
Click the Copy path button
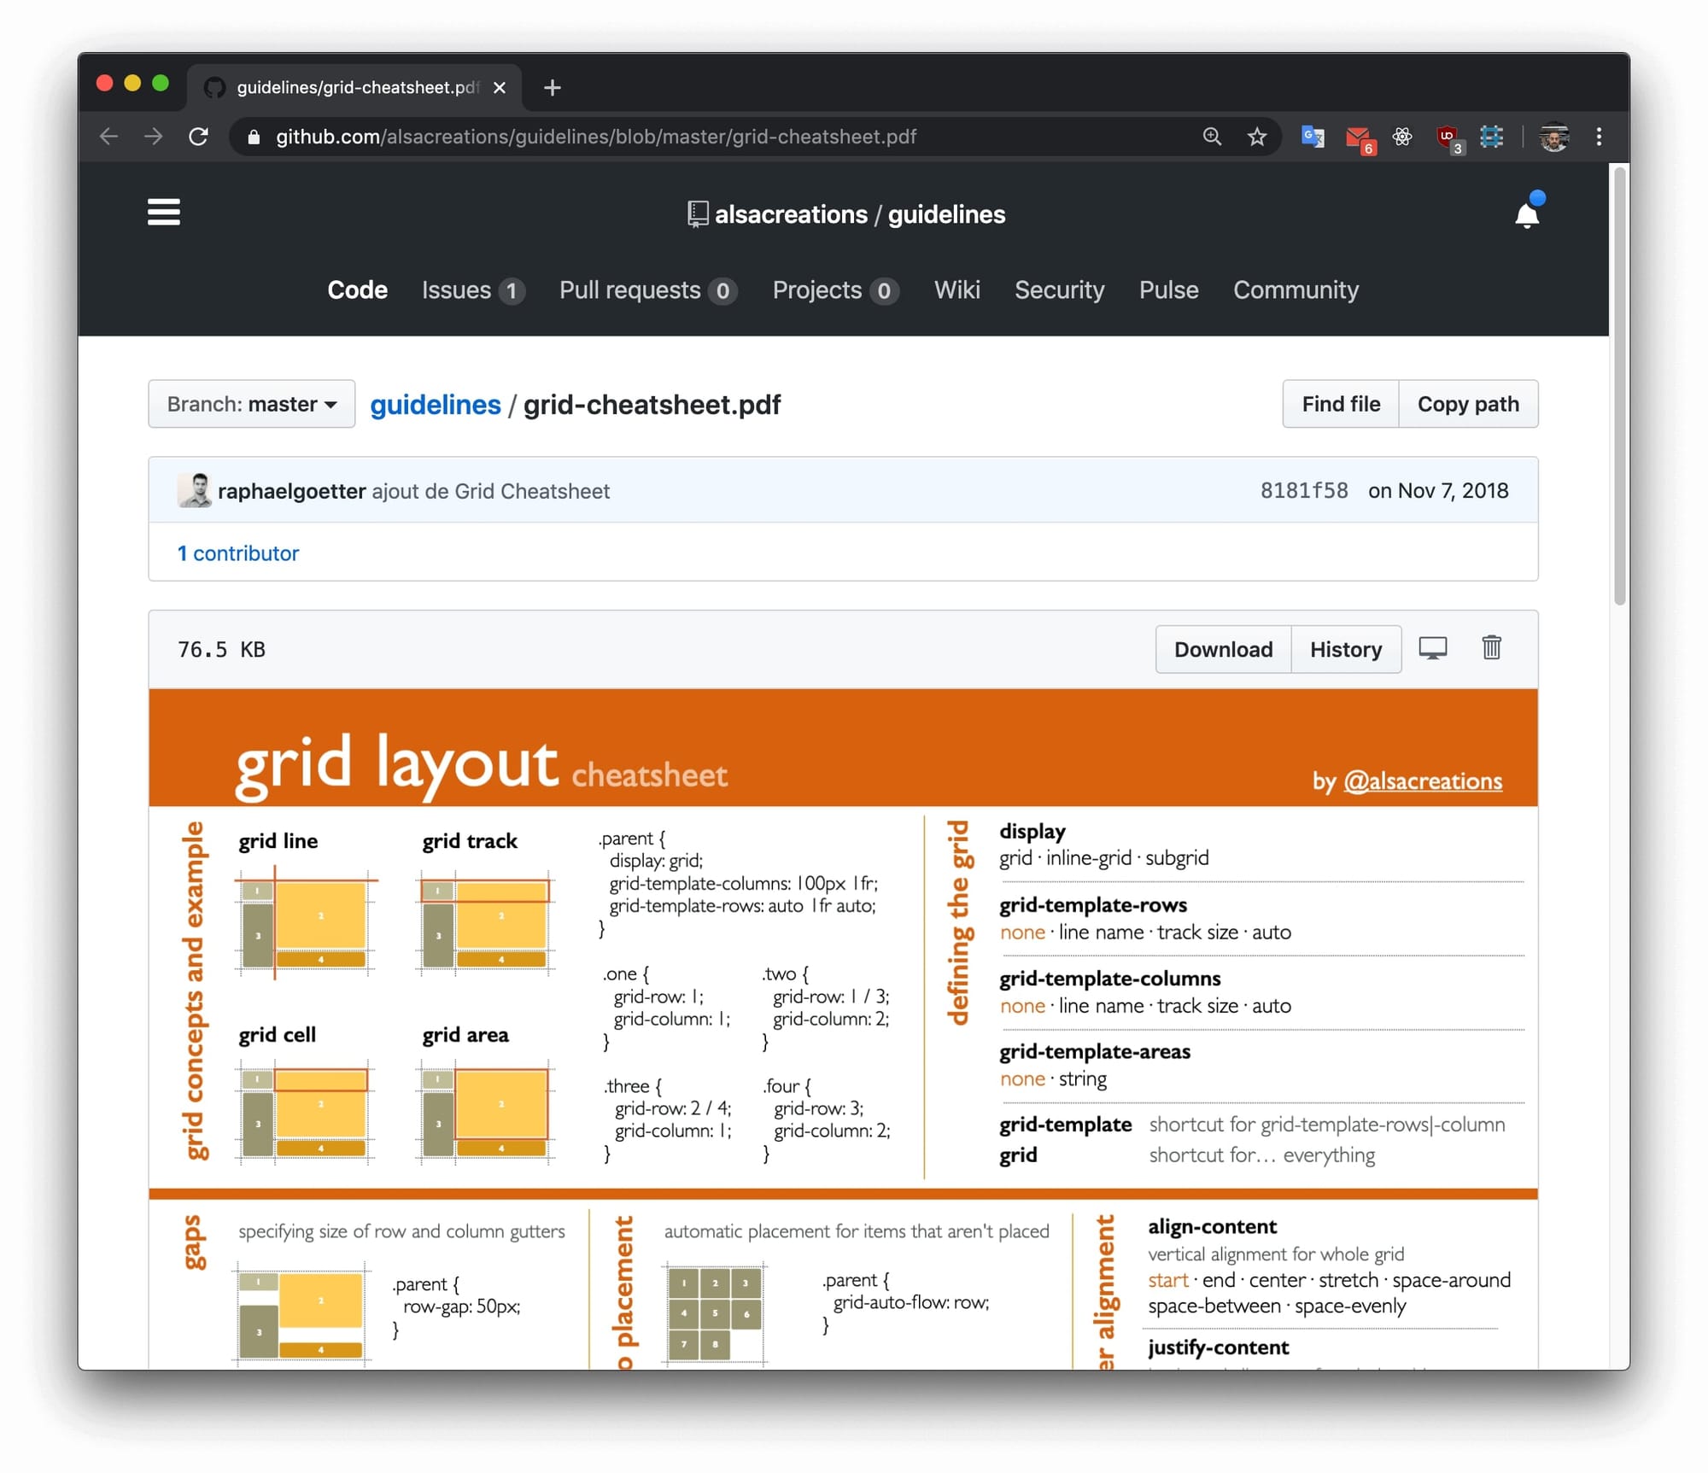click(x=1467, y=404)
